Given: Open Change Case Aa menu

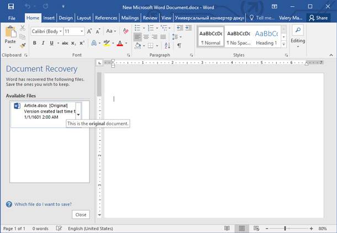Looking at the screenshot, I should tap(111, 31).
